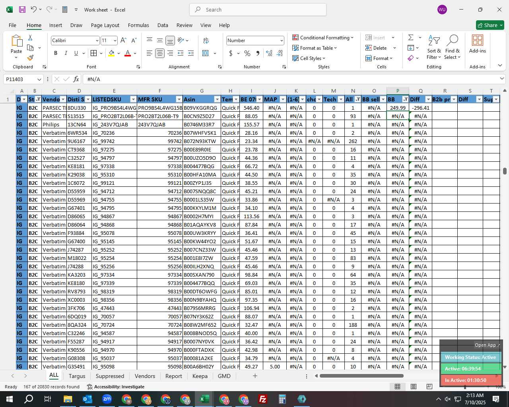
Task: Toggle Italic formatting
Action: (66, 53)
